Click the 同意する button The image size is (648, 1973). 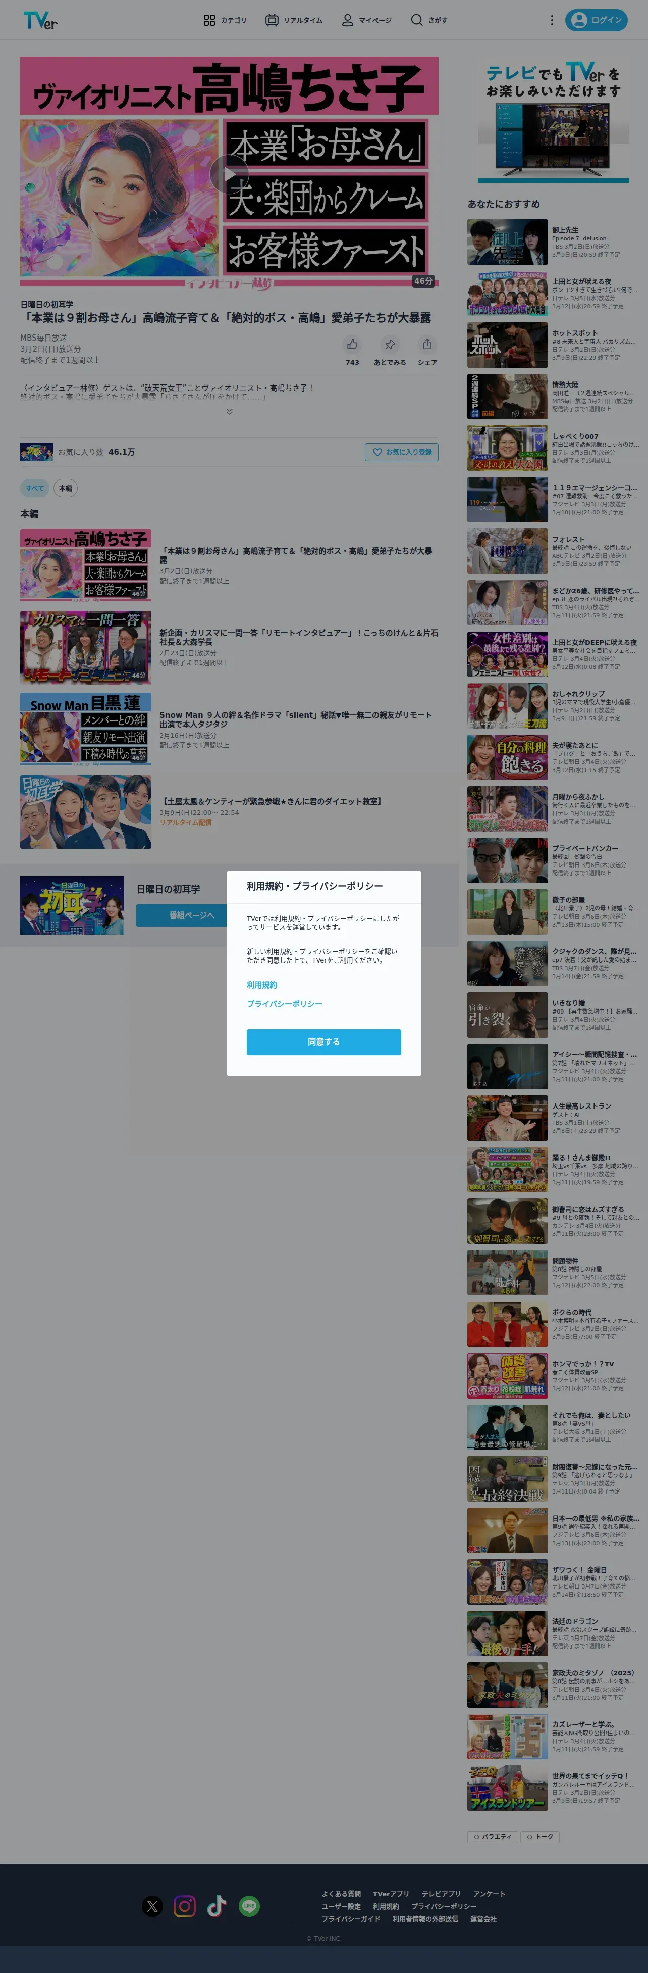323,1042
